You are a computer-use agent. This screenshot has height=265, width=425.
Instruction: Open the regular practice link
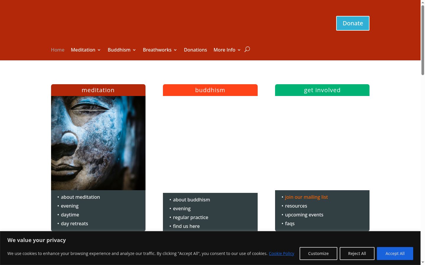tap(191, 217)
